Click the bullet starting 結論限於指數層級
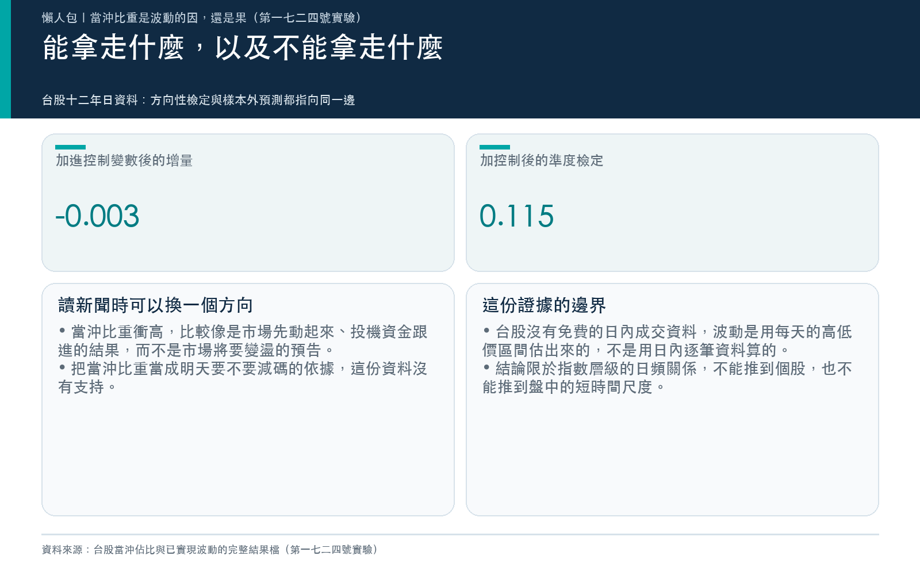The image size is (920, 575). pos(667,378)
